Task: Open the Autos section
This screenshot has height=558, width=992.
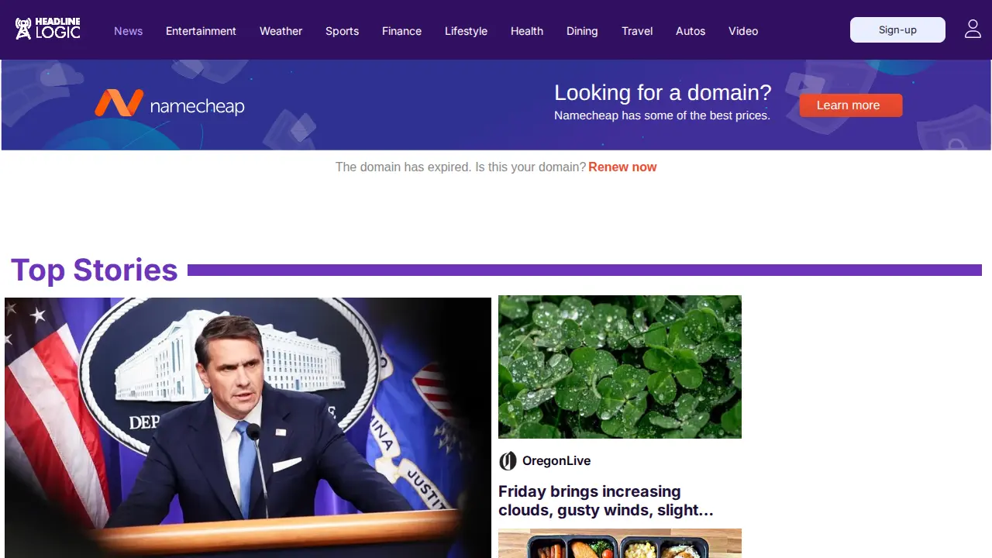Action: click(x=691, y=31)
